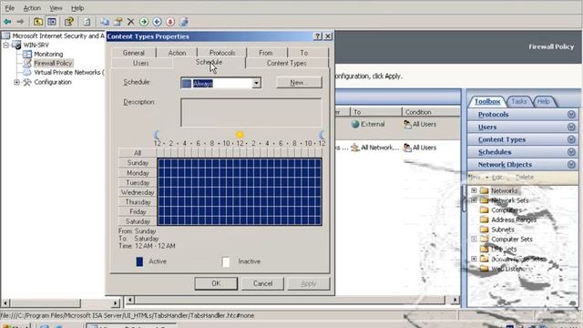Click the Configuration tools icon
583x328 pixels.
(x=27, y=82)
